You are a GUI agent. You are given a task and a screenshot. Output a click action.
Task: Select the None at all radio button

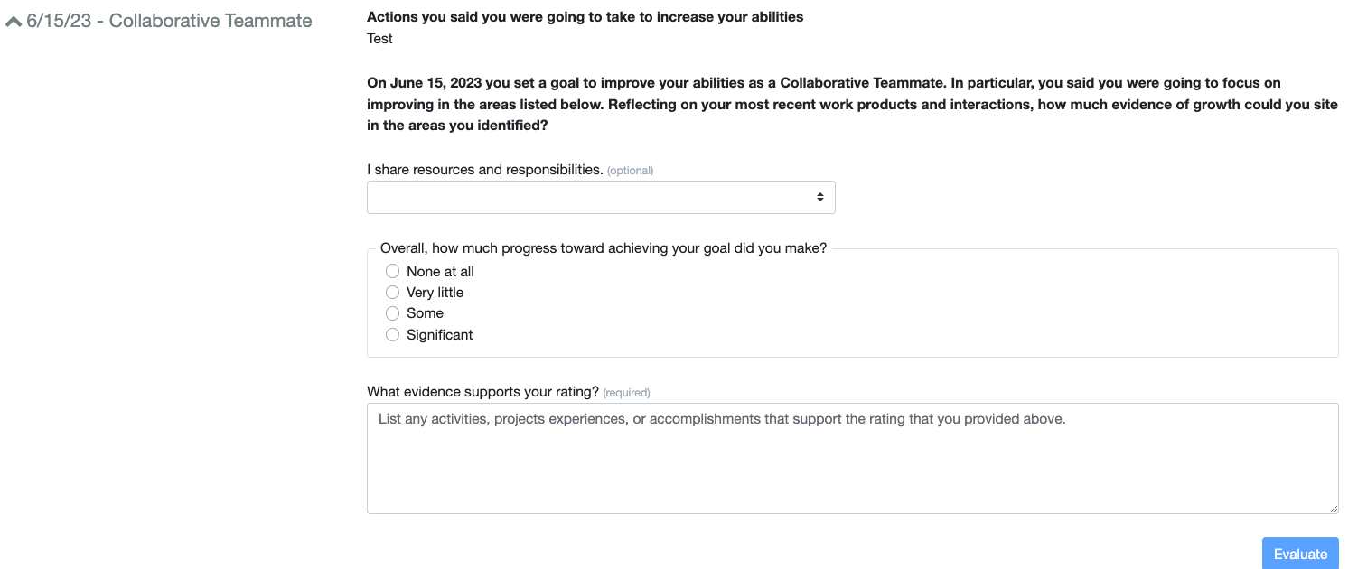click(x=392, y=271)
